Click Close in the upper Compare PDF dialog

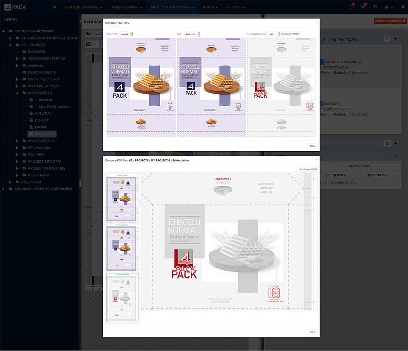(x=312, y=146)
